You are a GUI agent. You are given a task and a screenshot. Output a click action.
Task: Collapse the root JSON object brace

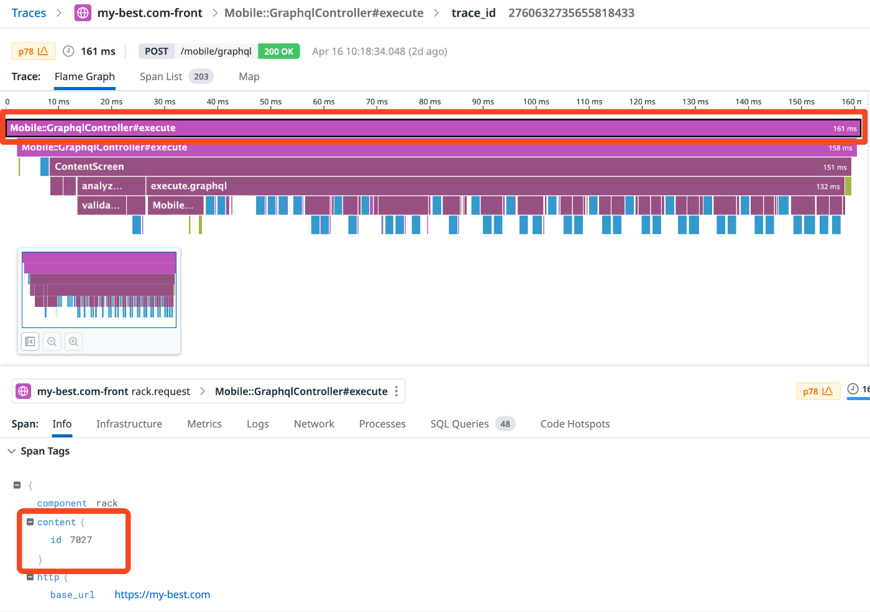click(x=17, y=485)
